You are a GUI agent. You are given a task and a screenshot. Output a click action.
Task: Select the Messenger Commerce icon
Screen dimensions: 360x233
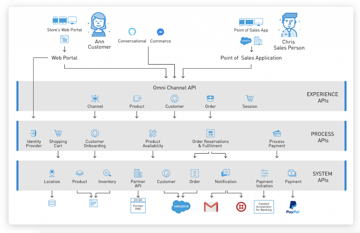pyautogui.click(x=160, y=32)
